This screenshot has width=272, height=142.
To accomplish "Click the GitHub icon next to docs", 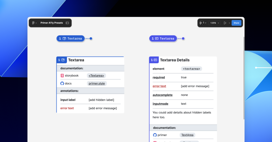I will pyautogui.click(x=62, y=83).
